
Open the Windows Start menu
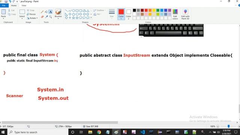pos(3,132)
